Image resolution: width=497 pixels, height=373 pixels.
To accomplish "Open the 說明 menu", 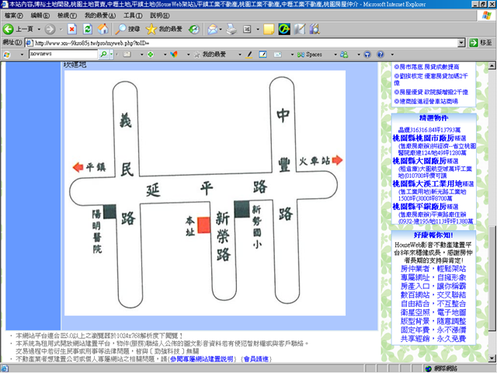I will click(160, 16).
